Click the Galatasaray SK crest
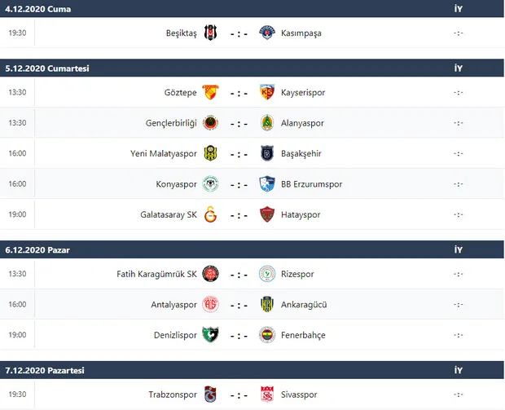Screen dimensions: 505x410 (210, 214)
